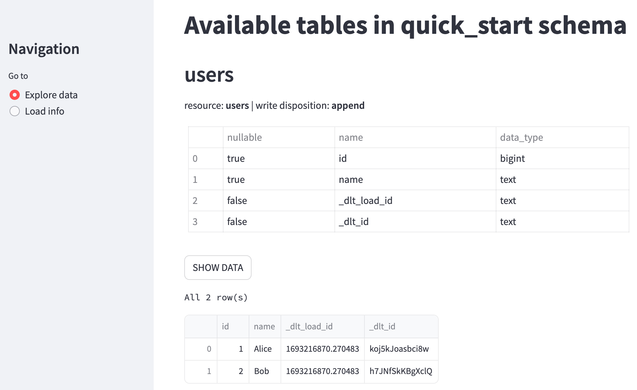637x390 pixels.
Task: Click the text data type for _dlt_load_id
Action: click(x=562, y=200)
